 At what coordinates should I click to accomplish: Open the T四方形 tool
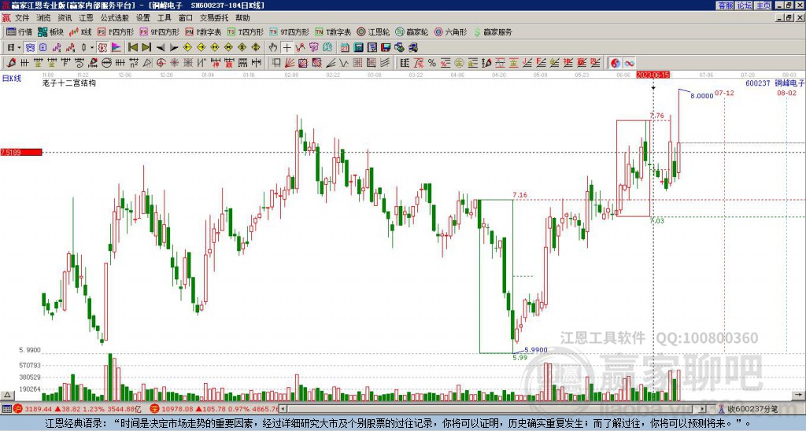coord(246,31)
